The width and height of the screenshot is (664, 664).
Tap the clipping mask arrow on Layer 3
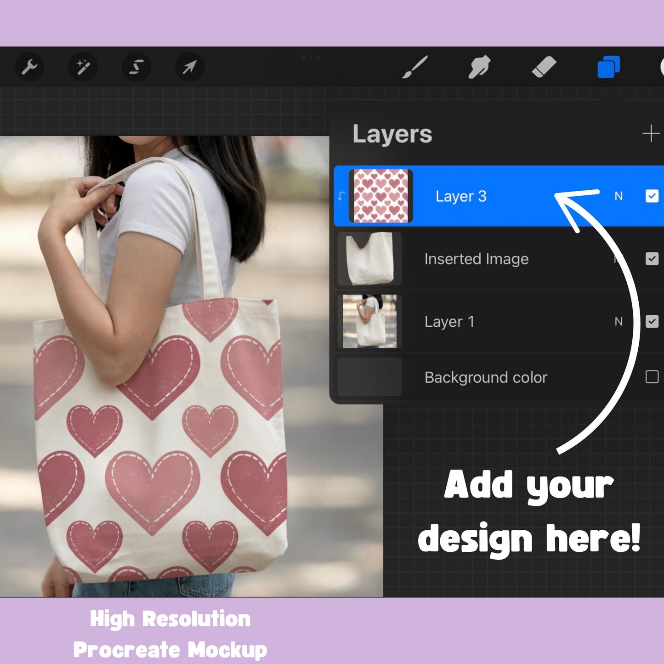click(341, 196)
